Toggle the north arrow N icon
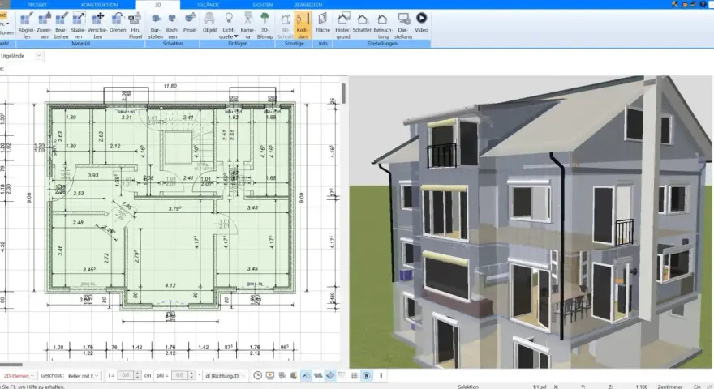Screen dimensions: 714x389 (367, 376)
